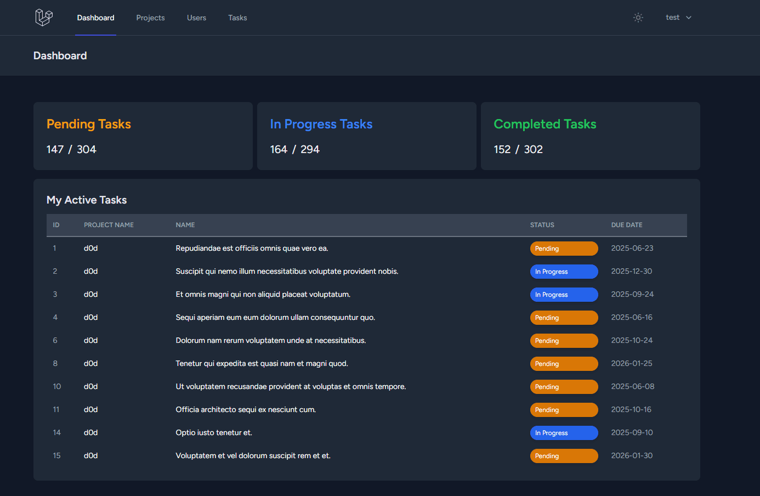Click due date 2026-01-30 on task 15
Image resolution: width=760 pixels, height=496 pixels.
pos(632,455)
